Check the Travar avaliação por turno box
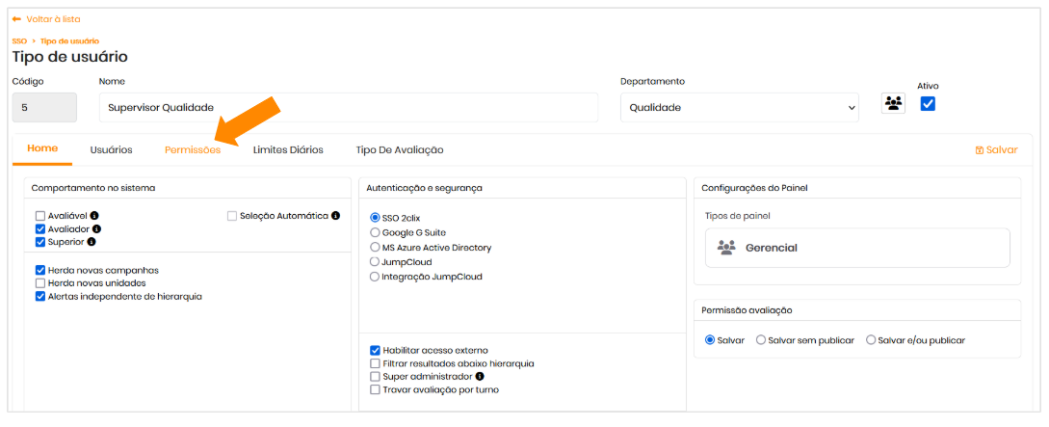This screenshot has width=1049, height=427. click(x=375, y=390)
